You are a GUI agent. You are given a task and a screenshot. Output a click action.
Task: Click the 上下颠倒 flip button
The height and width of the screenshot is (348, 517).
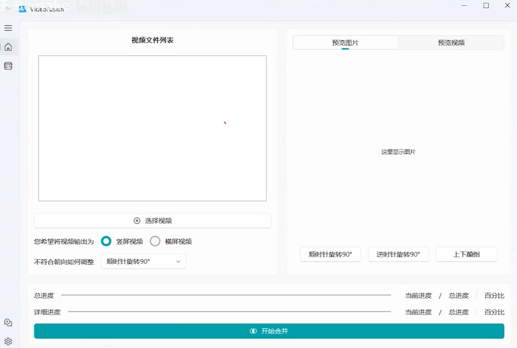tap(466, 254)
